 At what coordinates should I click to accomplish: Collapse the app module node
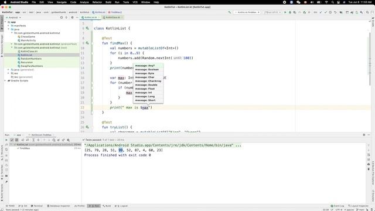pos(5,22)
